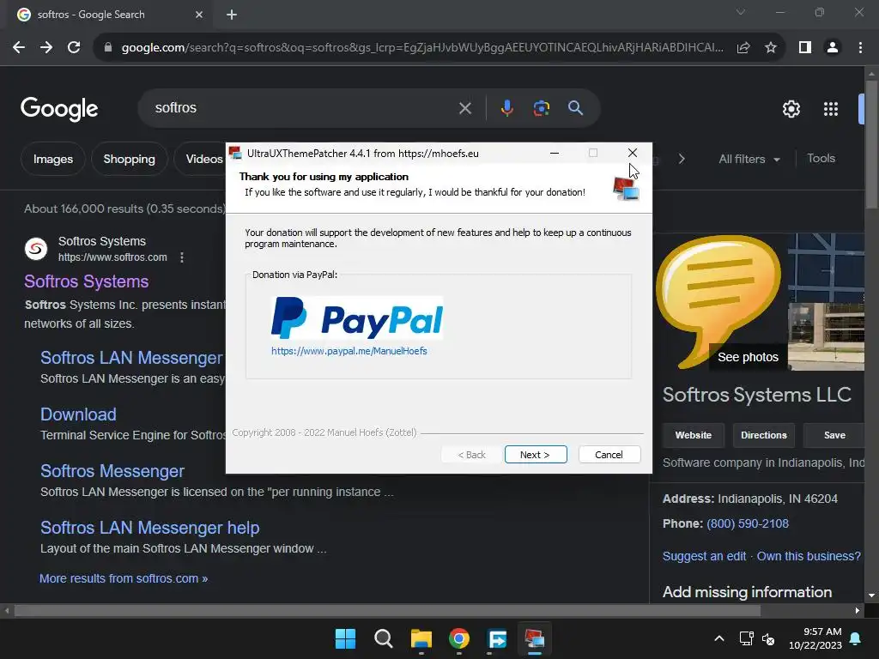Search by image with Google Lens
The image size is (879, 659).
pyautogui.click(x=541, y=108)
